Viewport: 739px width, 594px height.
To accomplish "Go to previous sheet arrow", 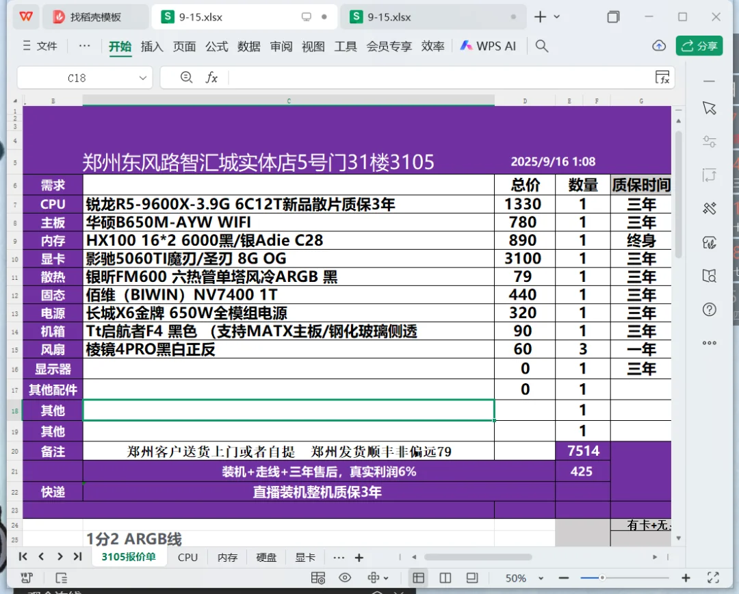I will coord(42,557).
